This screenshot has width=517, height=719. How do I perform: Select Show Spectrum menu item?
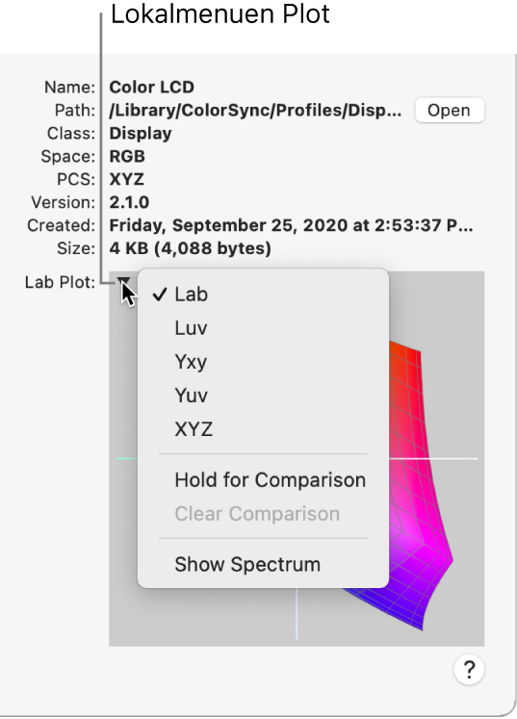tap(263, 564)
